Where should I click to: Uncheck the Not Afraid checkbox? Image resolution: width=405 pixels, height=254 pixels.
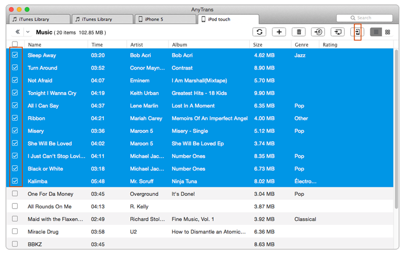pos(15,80)
